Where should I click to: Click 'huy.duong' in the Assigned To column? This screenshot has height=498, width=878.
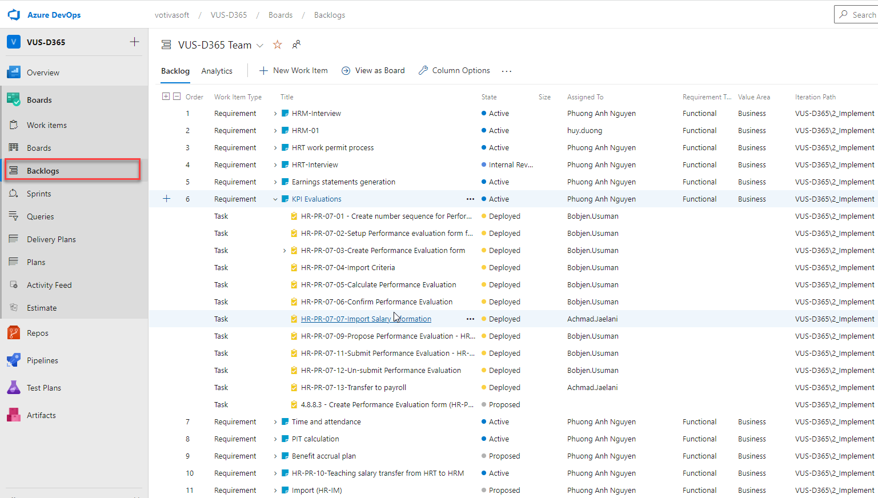tap(584, 130)
